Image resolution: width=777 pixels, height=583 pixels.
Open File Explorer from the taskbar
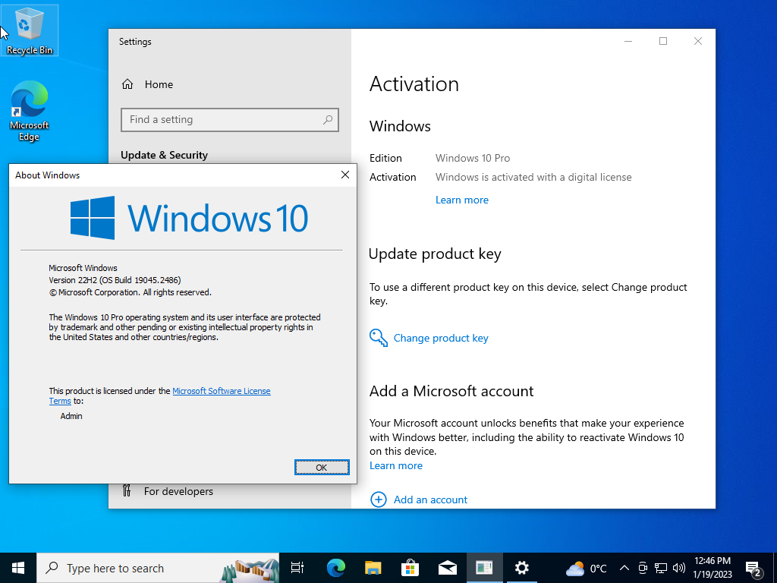tap(373, 568)
